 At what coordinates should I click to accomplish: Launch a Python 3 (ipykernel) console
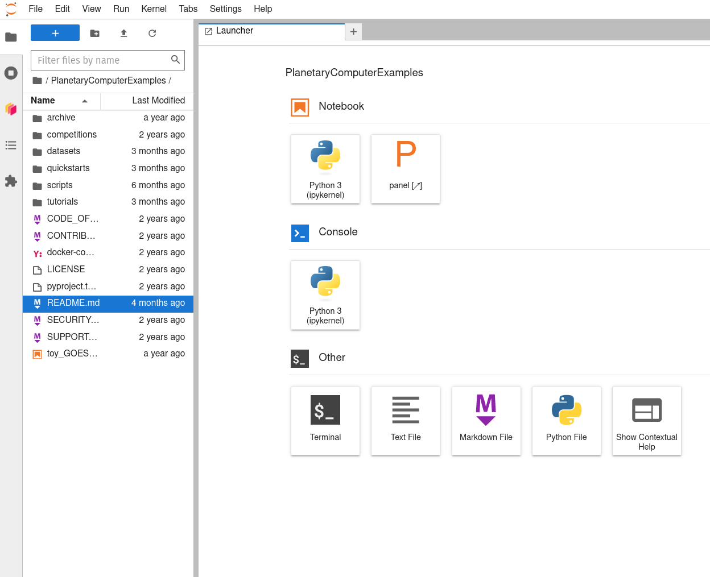coord(325,295)
